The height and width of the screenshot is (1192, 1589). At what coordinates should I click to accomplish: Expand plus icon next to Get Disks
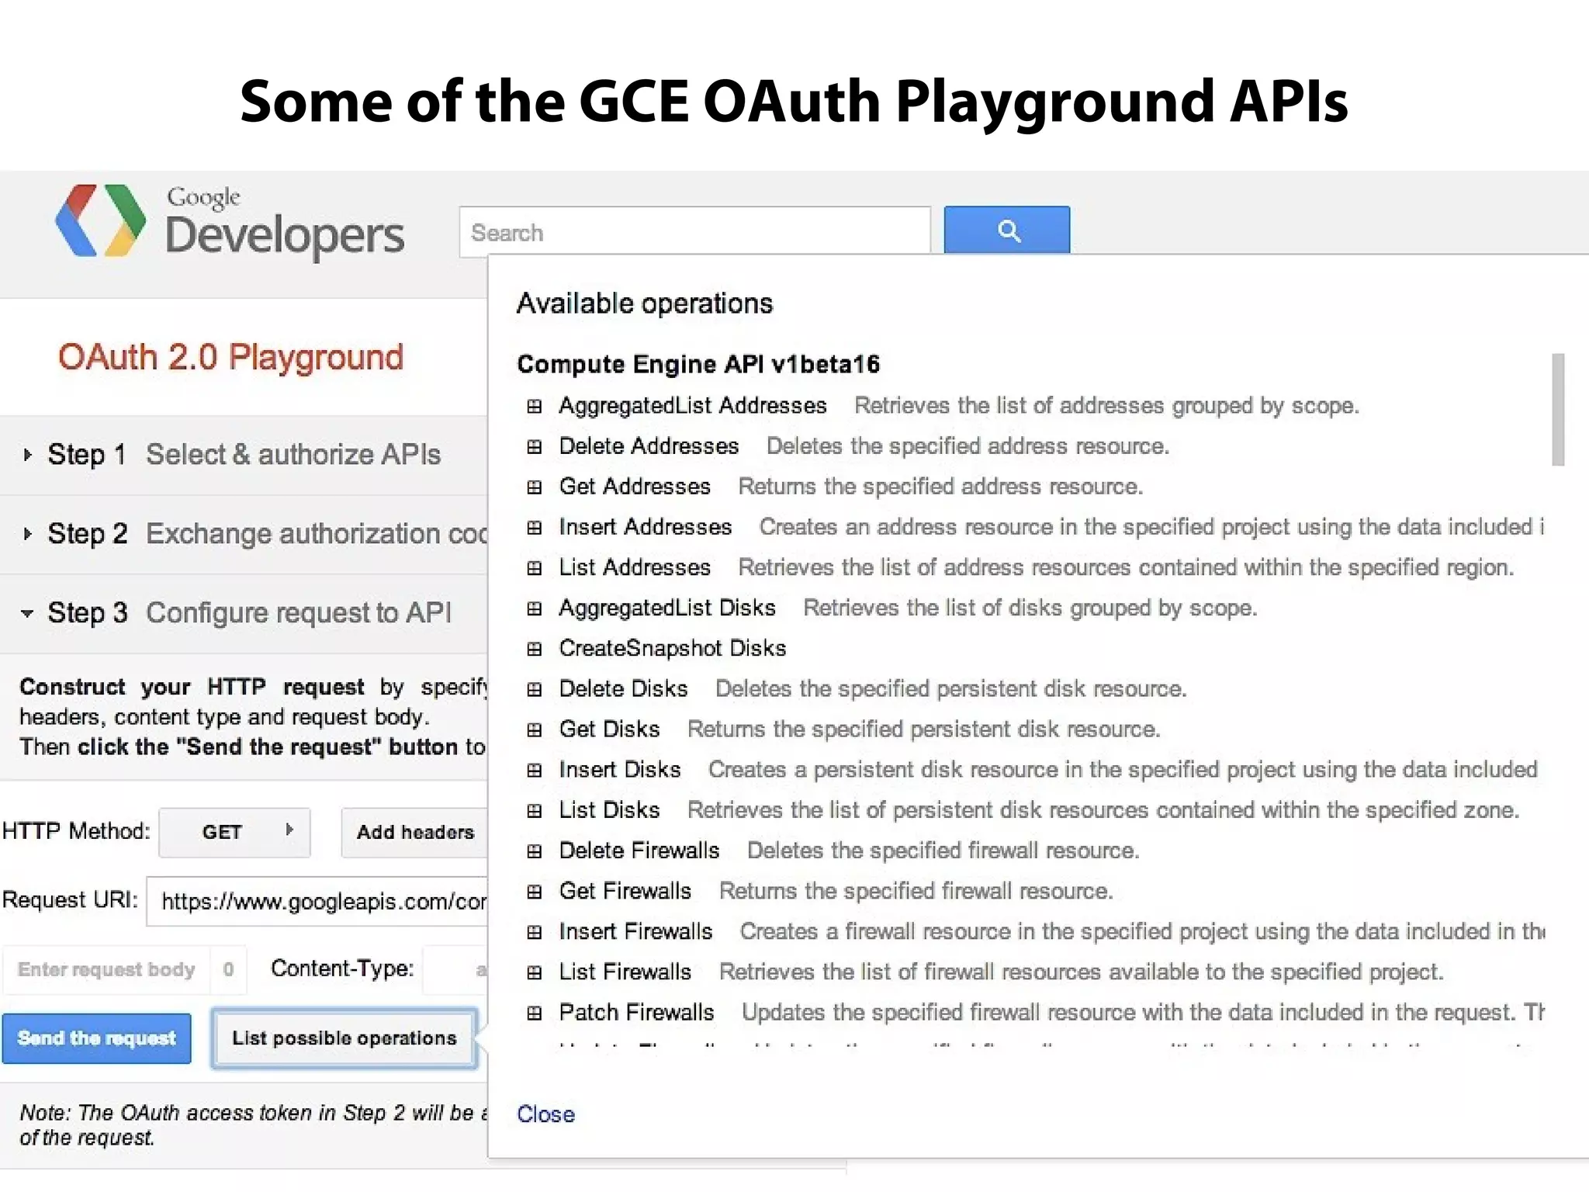(x=534, y=729)
